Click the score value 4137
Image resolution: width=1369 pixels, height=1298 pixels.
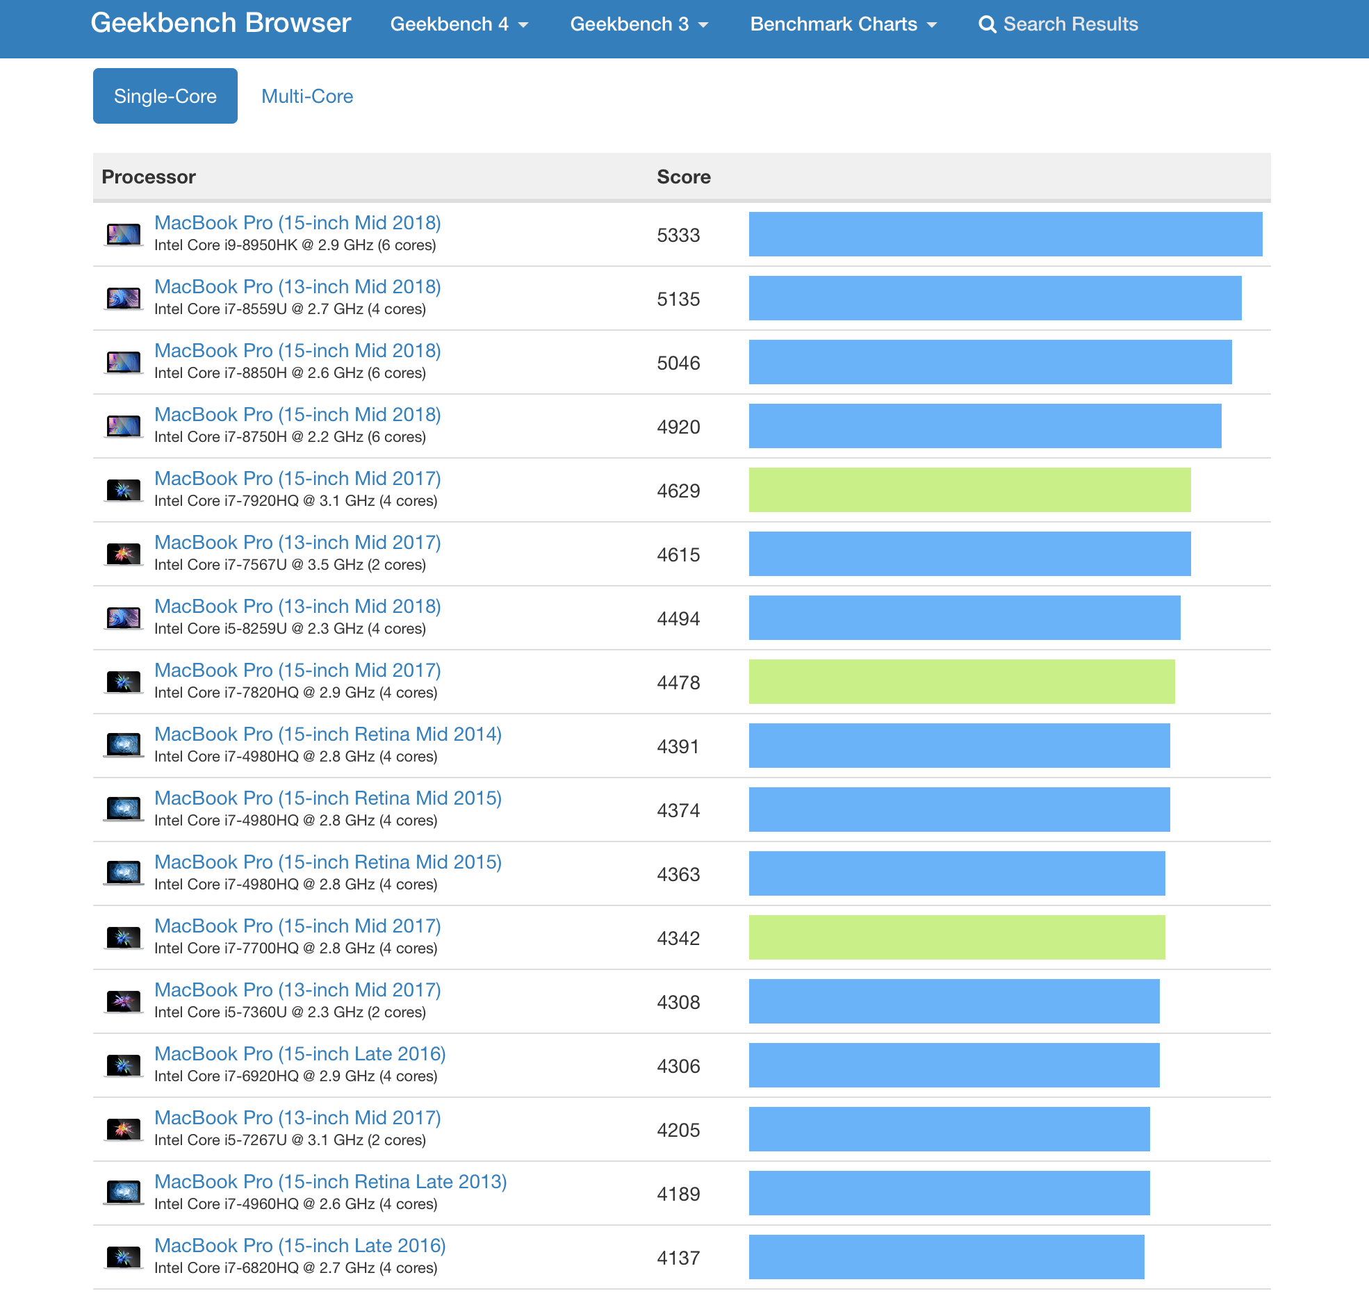(x=678, y=1258)
